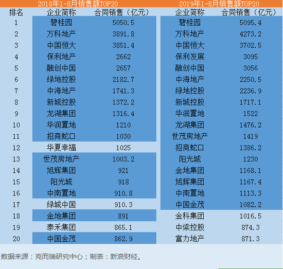Click the figure 910.3

pos(123,205)
